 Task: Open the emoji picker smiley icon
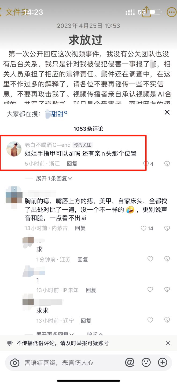pos(146,362)
